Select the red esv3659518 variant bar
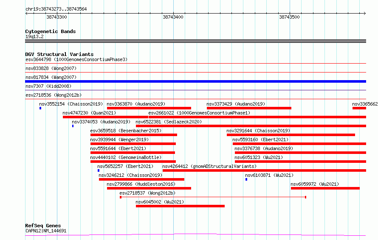Image resolution: width=378 pixels, height=240 pixels. pos(134,135)
